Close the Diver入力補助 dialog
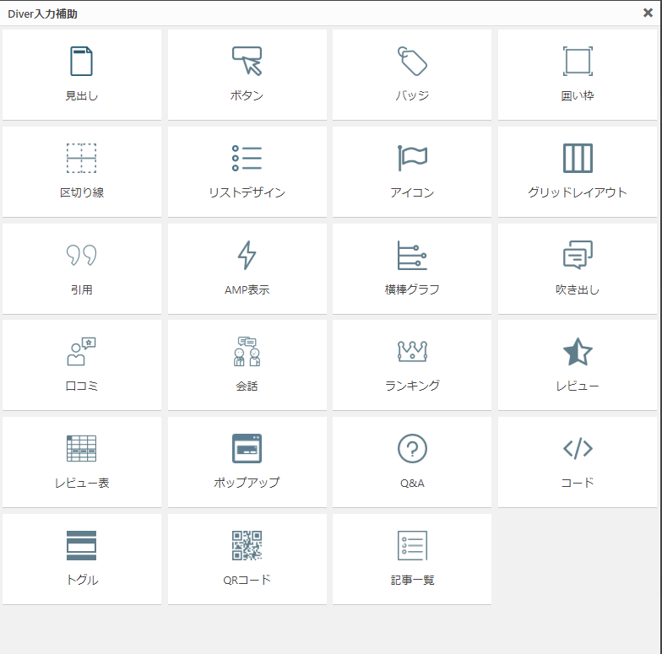The height and width of the screenshot is (654, 662). click(x=648, y=14)
